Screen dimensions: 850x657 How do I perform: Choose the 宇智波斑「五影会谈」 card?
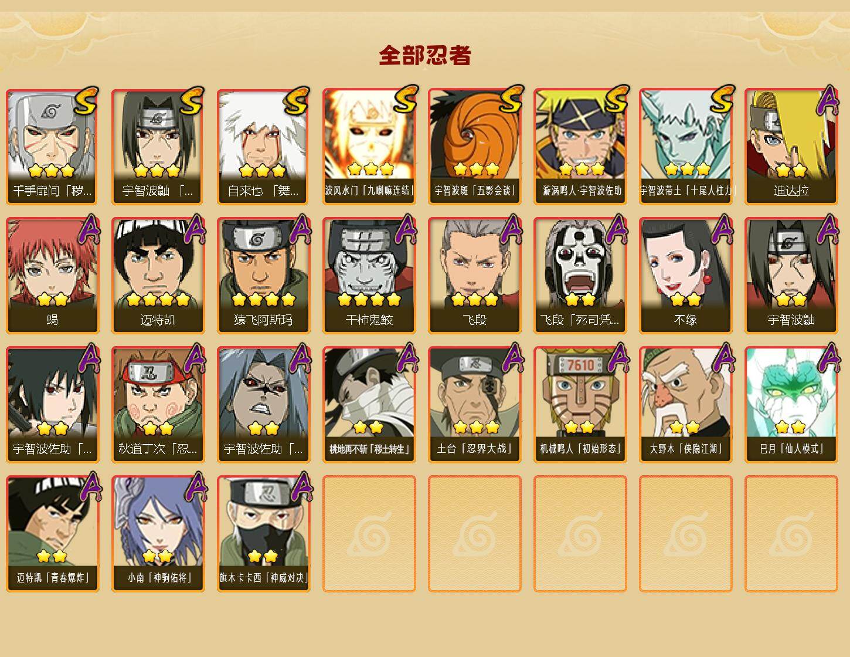pyautogui.click(x=474, y=147)
